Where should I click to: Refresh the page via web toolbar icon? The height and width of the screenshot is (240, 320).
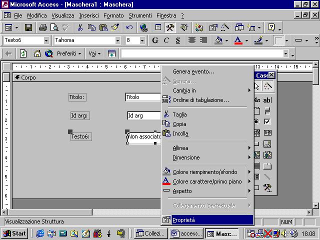point(23,54)
